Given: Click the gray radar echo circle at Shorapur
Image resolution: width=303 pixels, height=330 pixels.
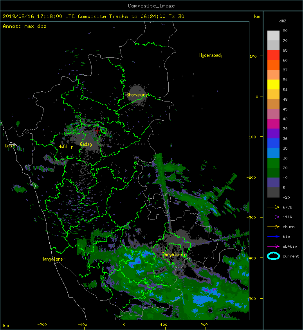Looking at the screenshot, I should coord(137,94).
